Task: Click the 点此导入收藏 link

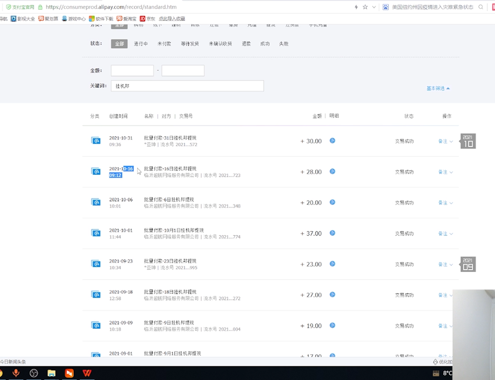Action: 172,18
